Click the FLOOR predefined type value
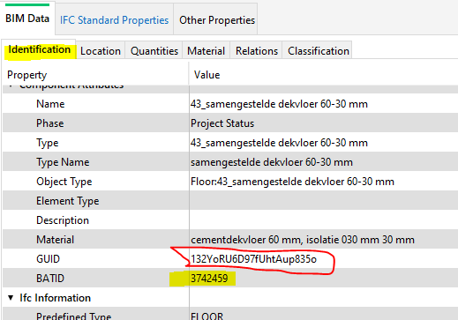 click(x=206, y=316)
